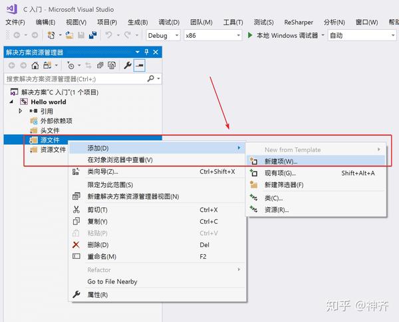Click the redo arrow icon

128,35
